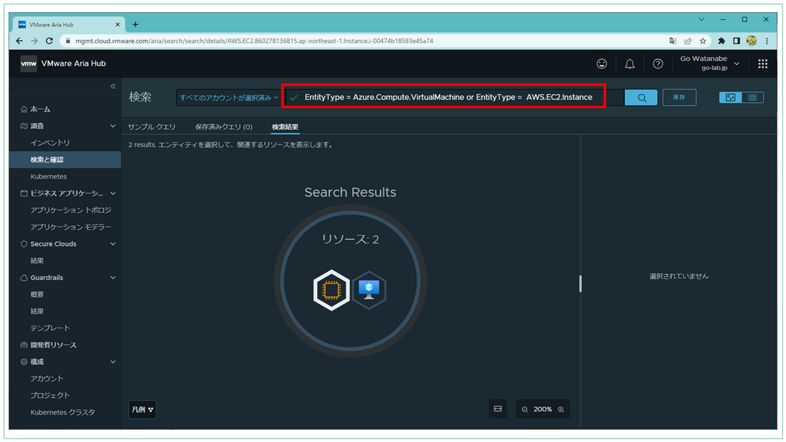Open プロジェクト under 構成

tap(50, 396)
